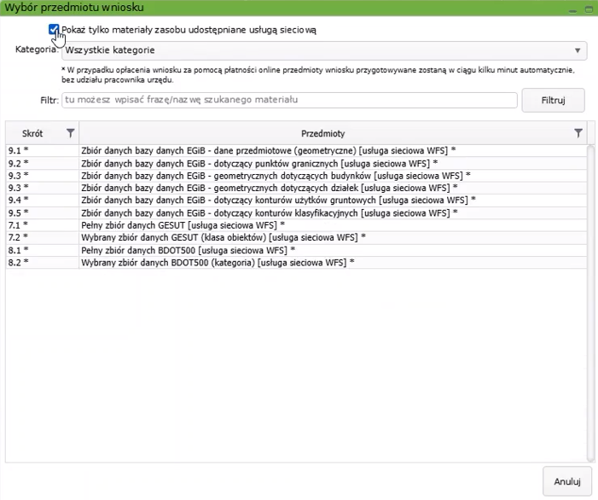Select 'Pełny zbiór danych GESUT' row
This screenshot has width=598, height=500.
click(x=183, y=225)
